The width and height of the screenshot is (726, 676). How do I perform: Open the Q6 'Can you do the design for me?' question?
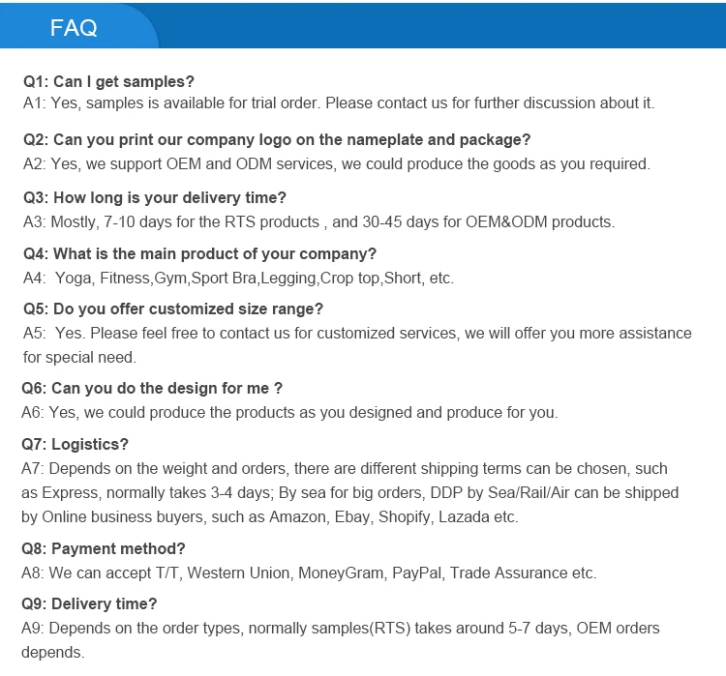tap(152, 388)
